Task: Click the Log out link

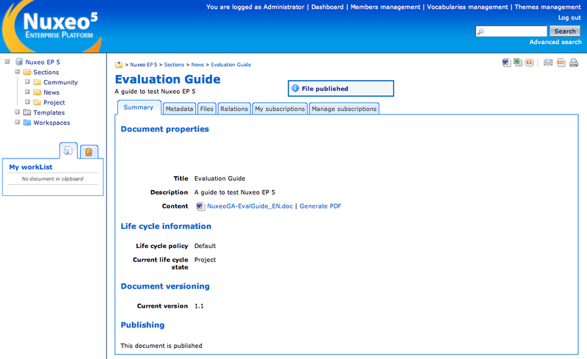Action: [569, 18]
